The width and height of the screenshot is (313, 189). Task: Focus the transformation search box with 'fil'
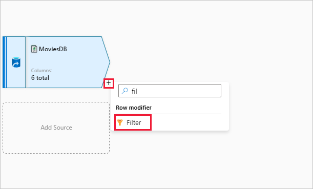(x=170, y=91)
